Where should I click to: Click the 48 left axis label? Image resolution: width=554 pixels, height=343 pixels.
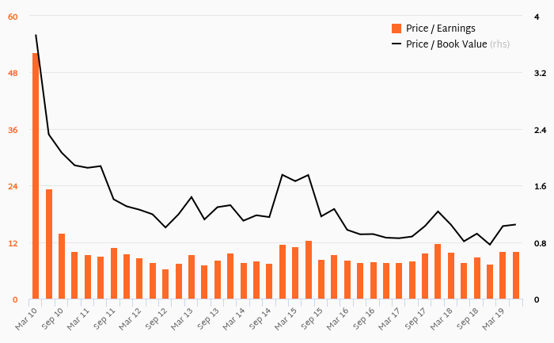coord(13,73)
